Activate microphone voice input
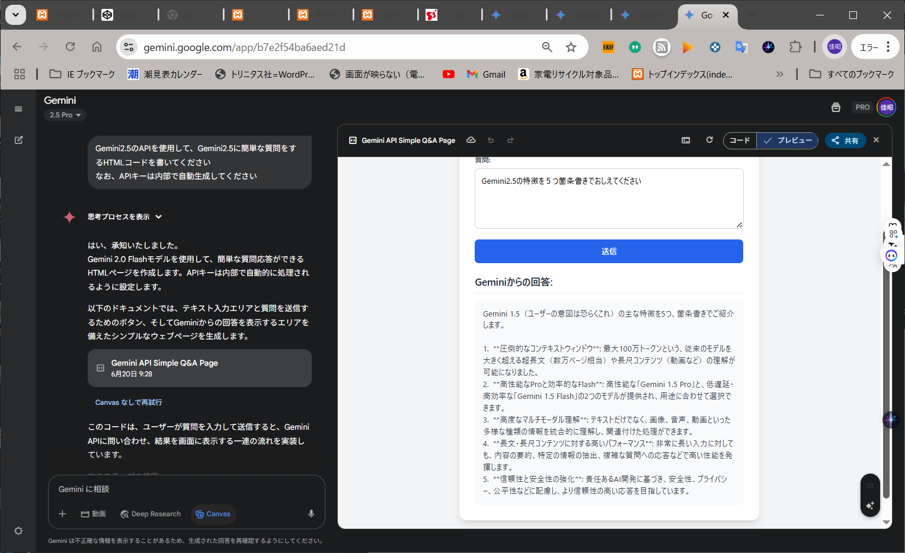The height and width of the screenshot is (553, 905). (311, 514)
